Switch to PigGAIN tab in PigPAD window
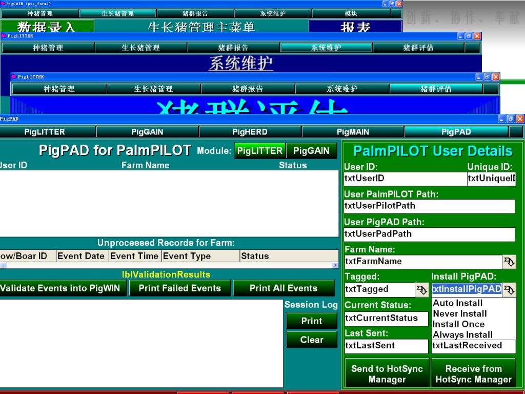Viewport: 525px width, 394px height. tap(147, 132)
